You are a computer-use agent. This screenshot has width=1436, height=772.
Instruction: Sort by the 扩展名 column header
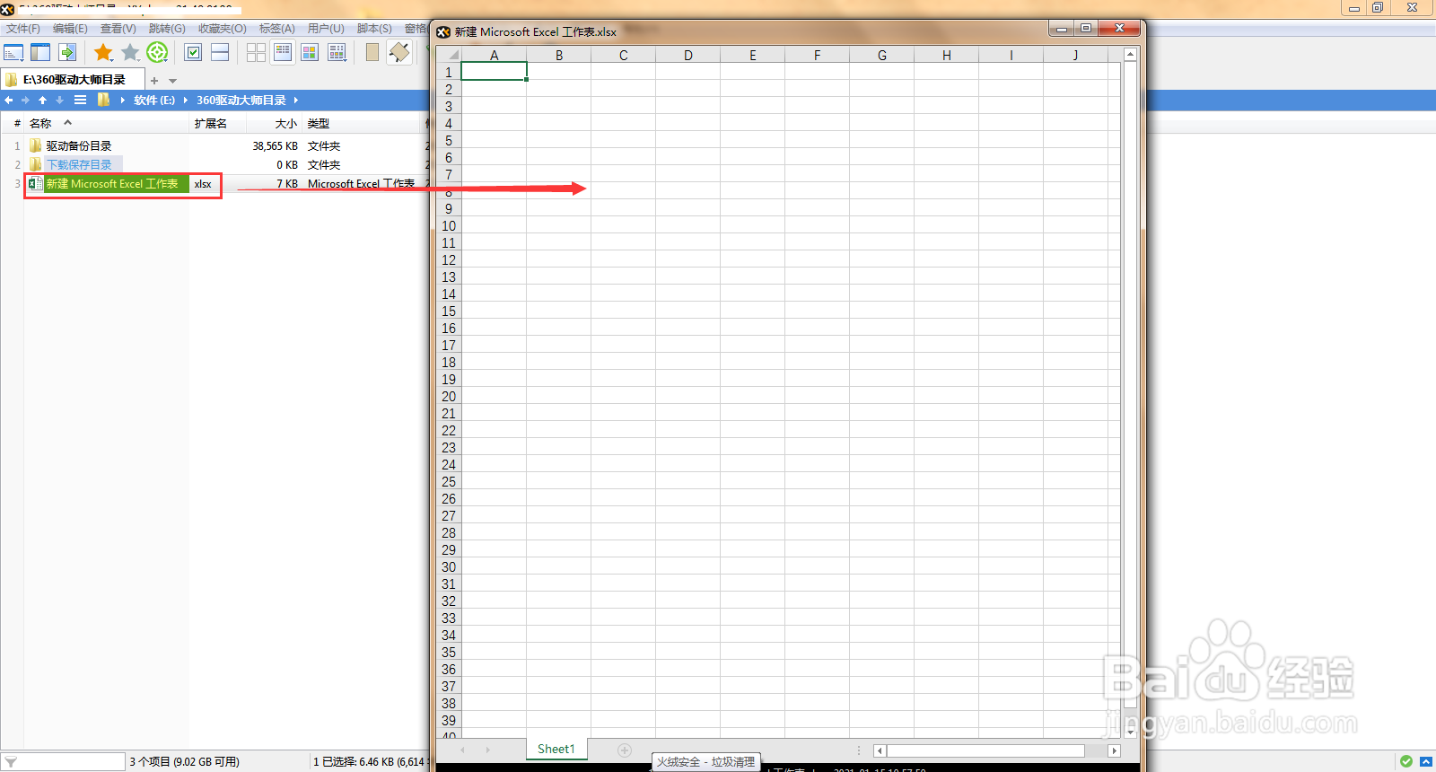click(x=211, y=124)
